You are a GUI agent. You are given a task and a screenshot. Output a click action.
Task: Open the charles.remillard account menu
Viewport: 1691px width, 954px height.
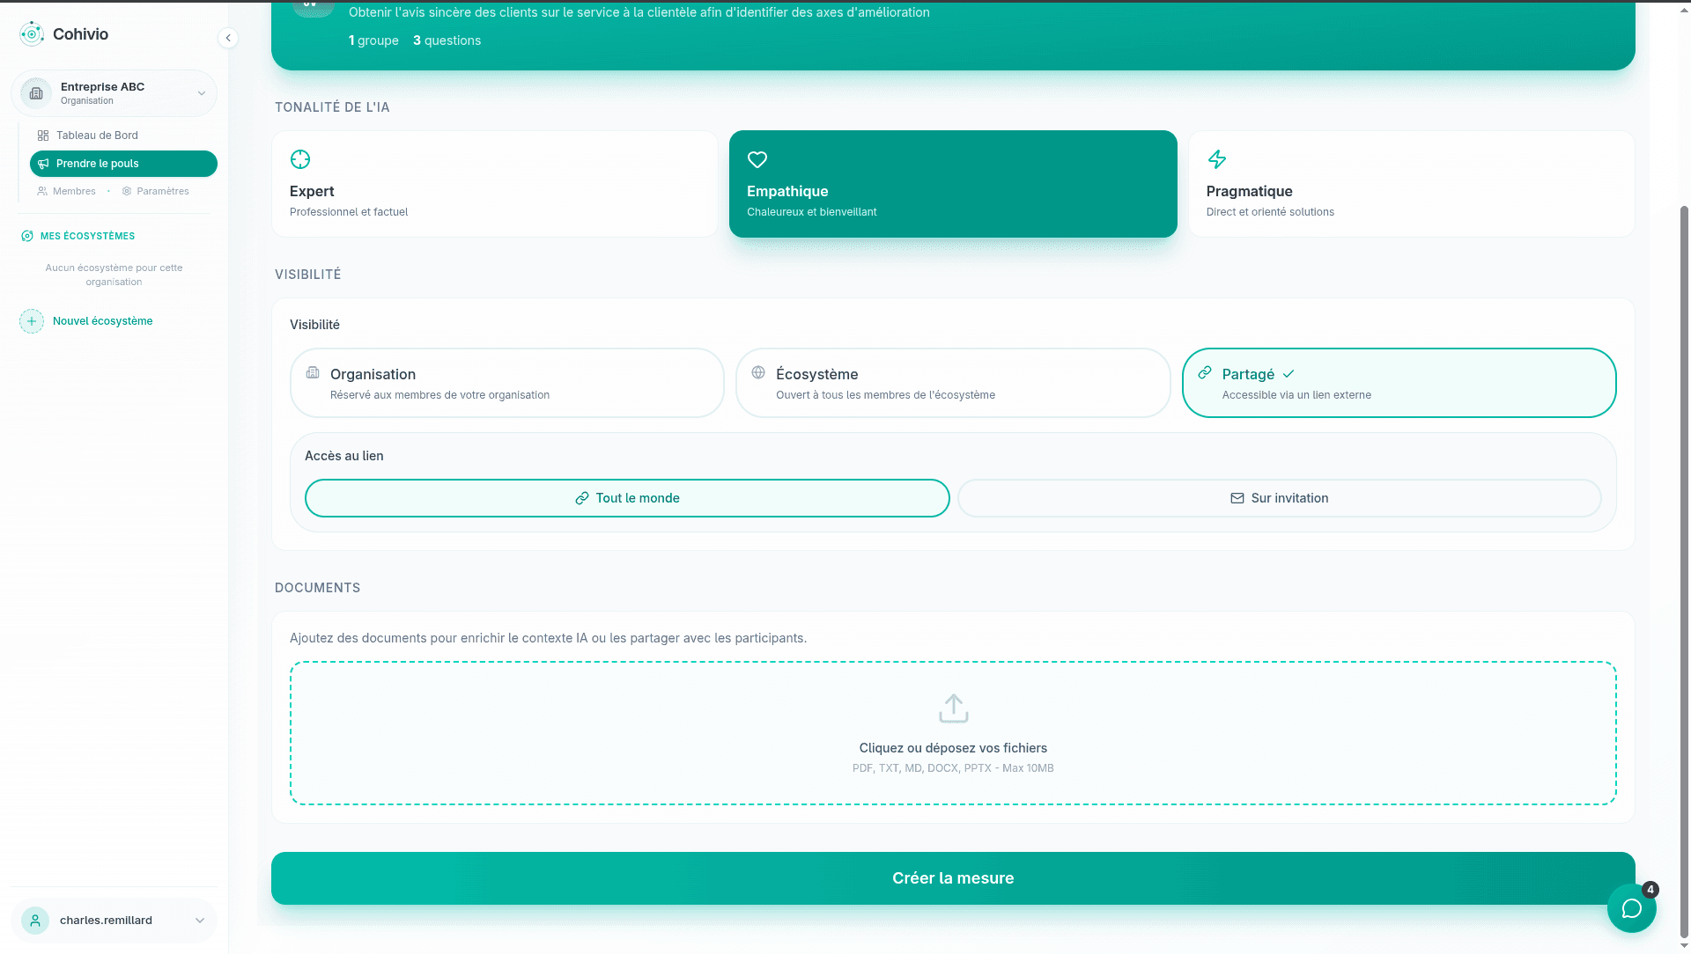click(114, 921)
